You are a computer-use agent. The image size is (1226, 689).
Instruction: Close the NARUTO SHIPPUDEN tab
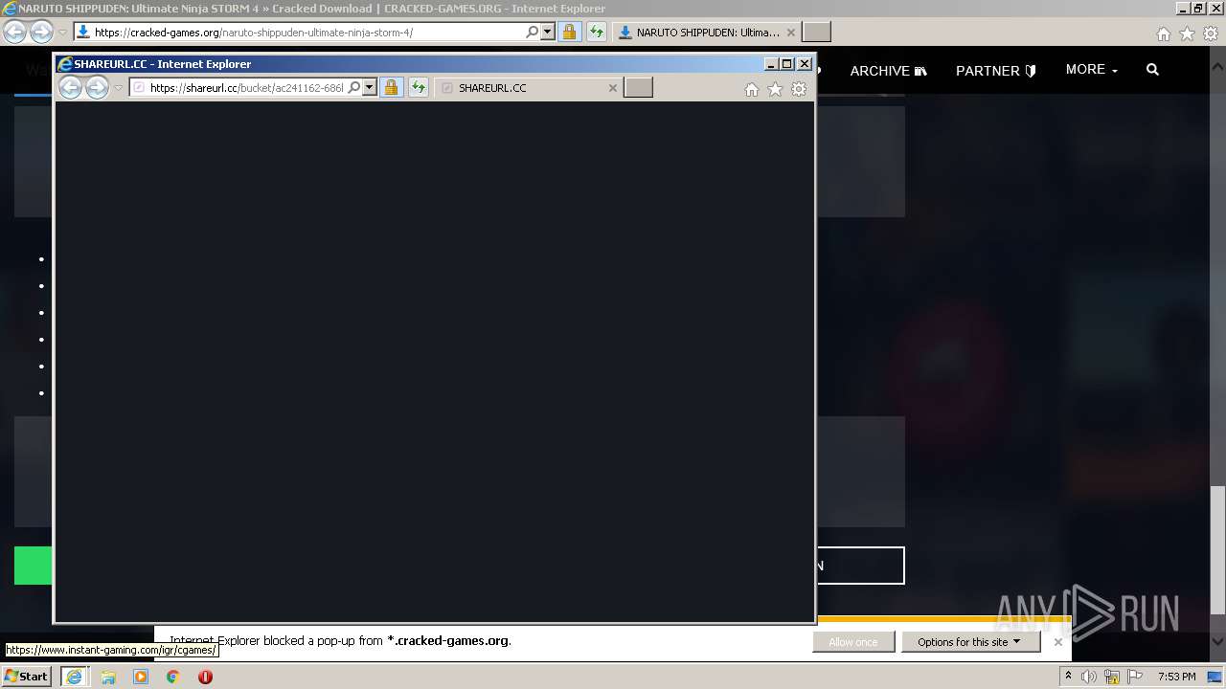click(791, 32)
